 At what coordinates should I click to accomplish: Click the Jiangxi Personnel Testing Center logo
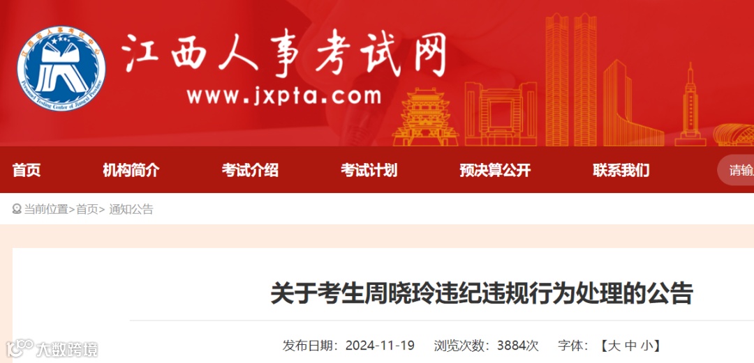[61, 68]
